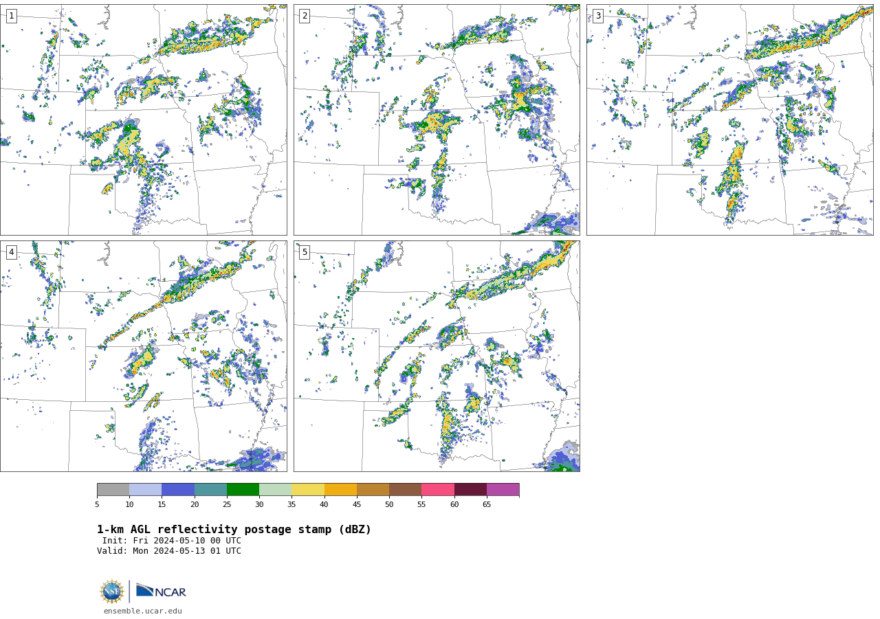Click the '1-km AGL reflectivity postage stamp (dBZ)' title
This screenshot has width=880, height=619.
tap(234, 530)
